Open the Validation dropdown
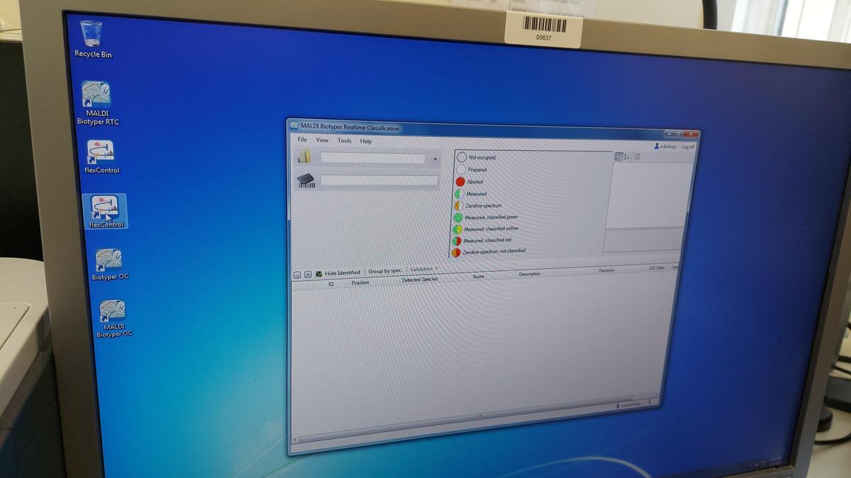851x478 pixels. pyautogui.click(x=424, y=270)
